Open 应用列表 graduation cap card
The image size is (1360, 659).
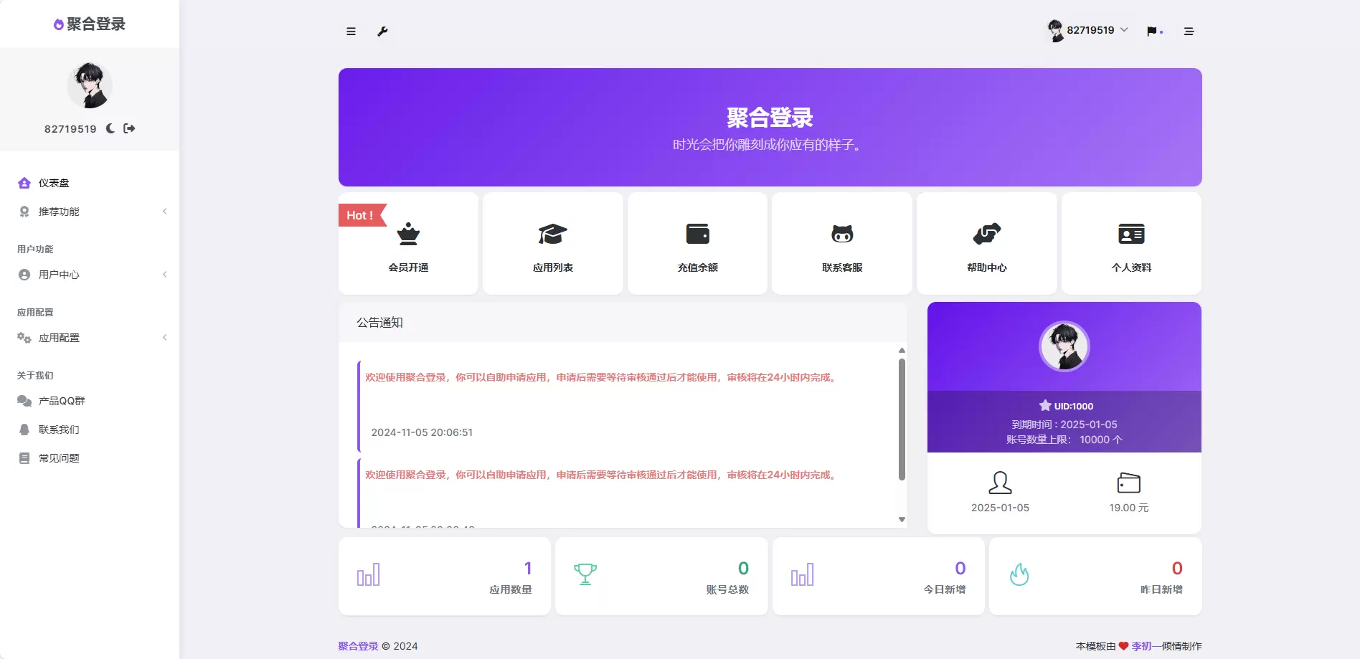pyautogui.click(x=553, y=243)
